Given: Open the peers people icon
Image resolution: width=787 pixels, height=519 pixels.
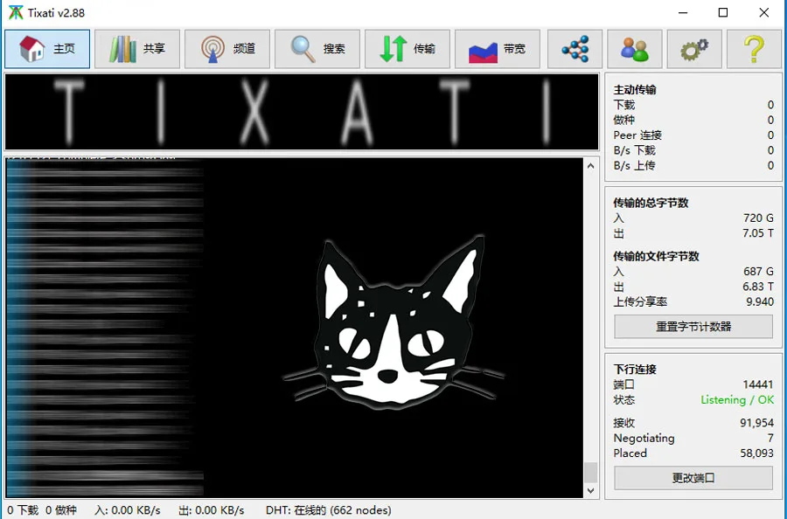Looking at the screenshot, I should (x=635, y=49).
